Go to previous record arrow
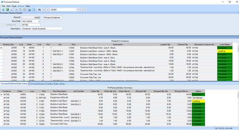The image size is (239, 130). pos(48,10)
